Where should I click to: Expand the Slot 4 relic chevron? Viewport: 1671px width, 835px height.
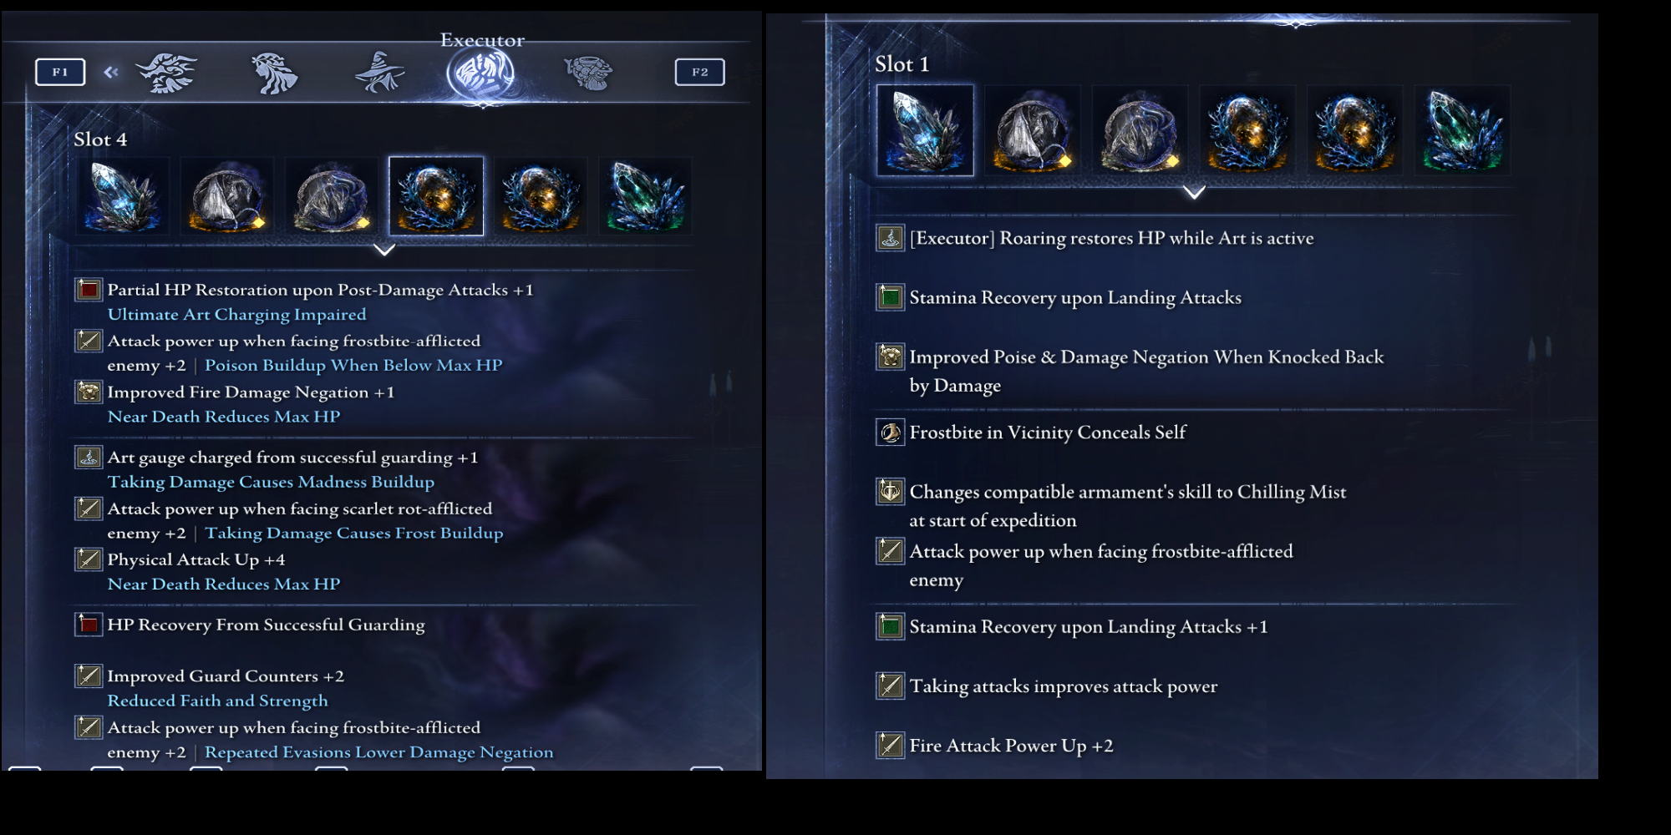point(384,249)
